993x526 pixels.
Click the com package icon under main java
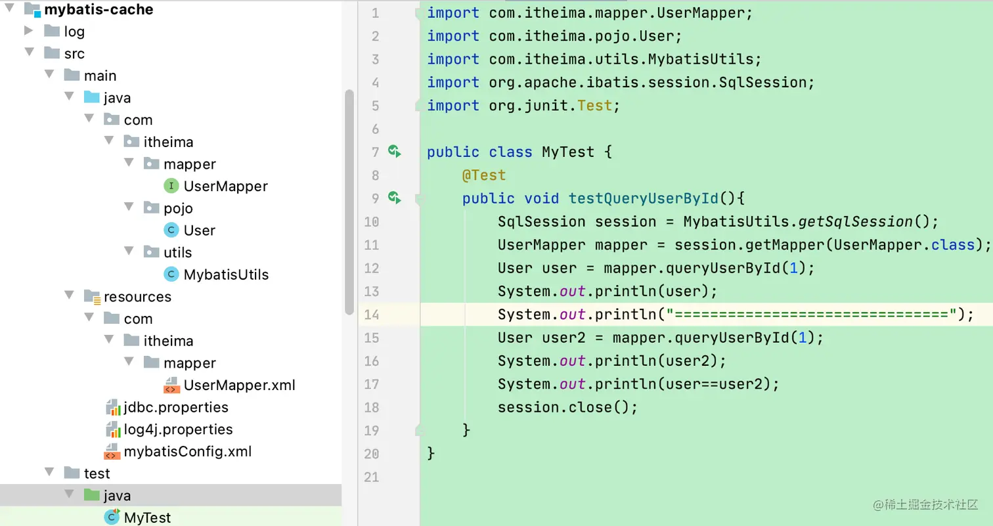[112, 120]
